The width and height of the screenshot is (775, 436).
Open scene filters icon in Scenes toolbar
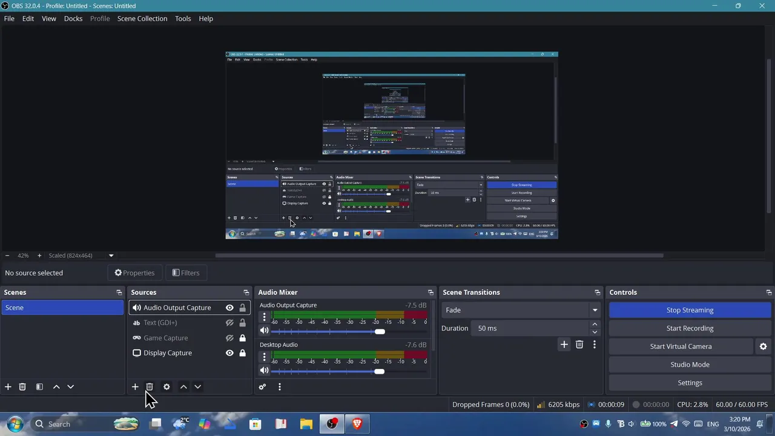tap(39, 387)
